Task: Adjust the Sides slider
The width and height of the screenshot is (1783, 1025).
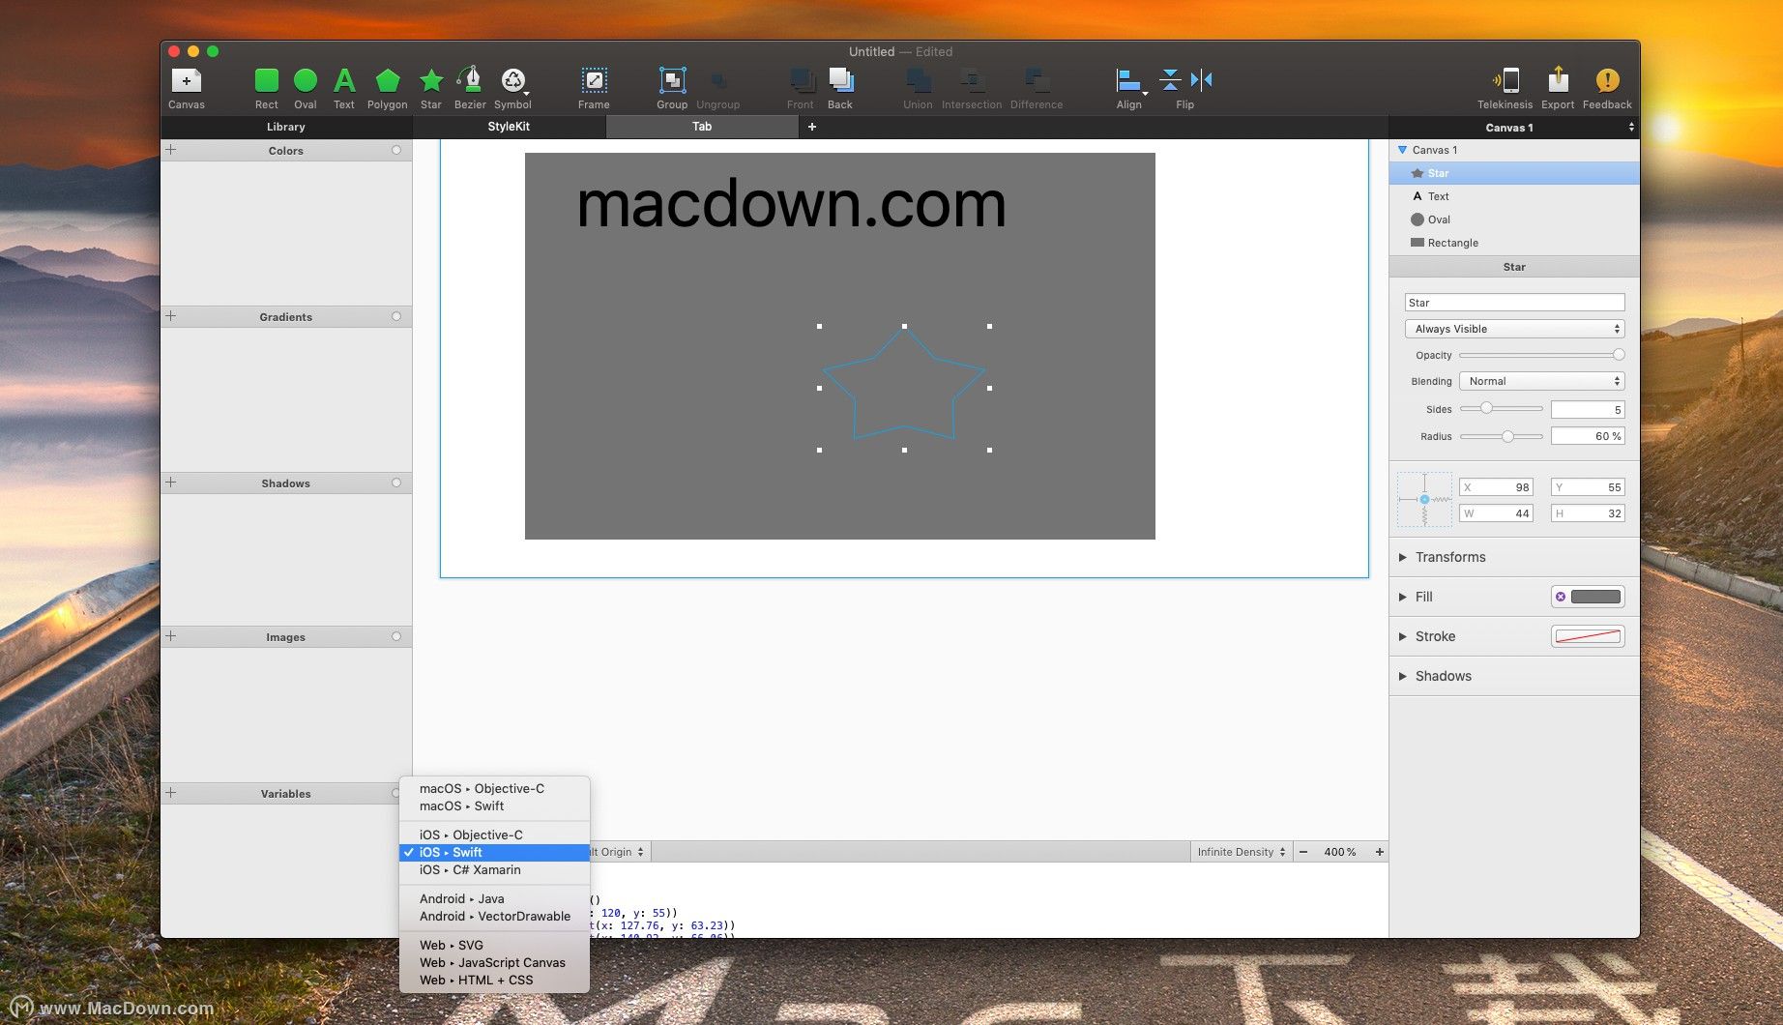Action: coord(1501,409)
